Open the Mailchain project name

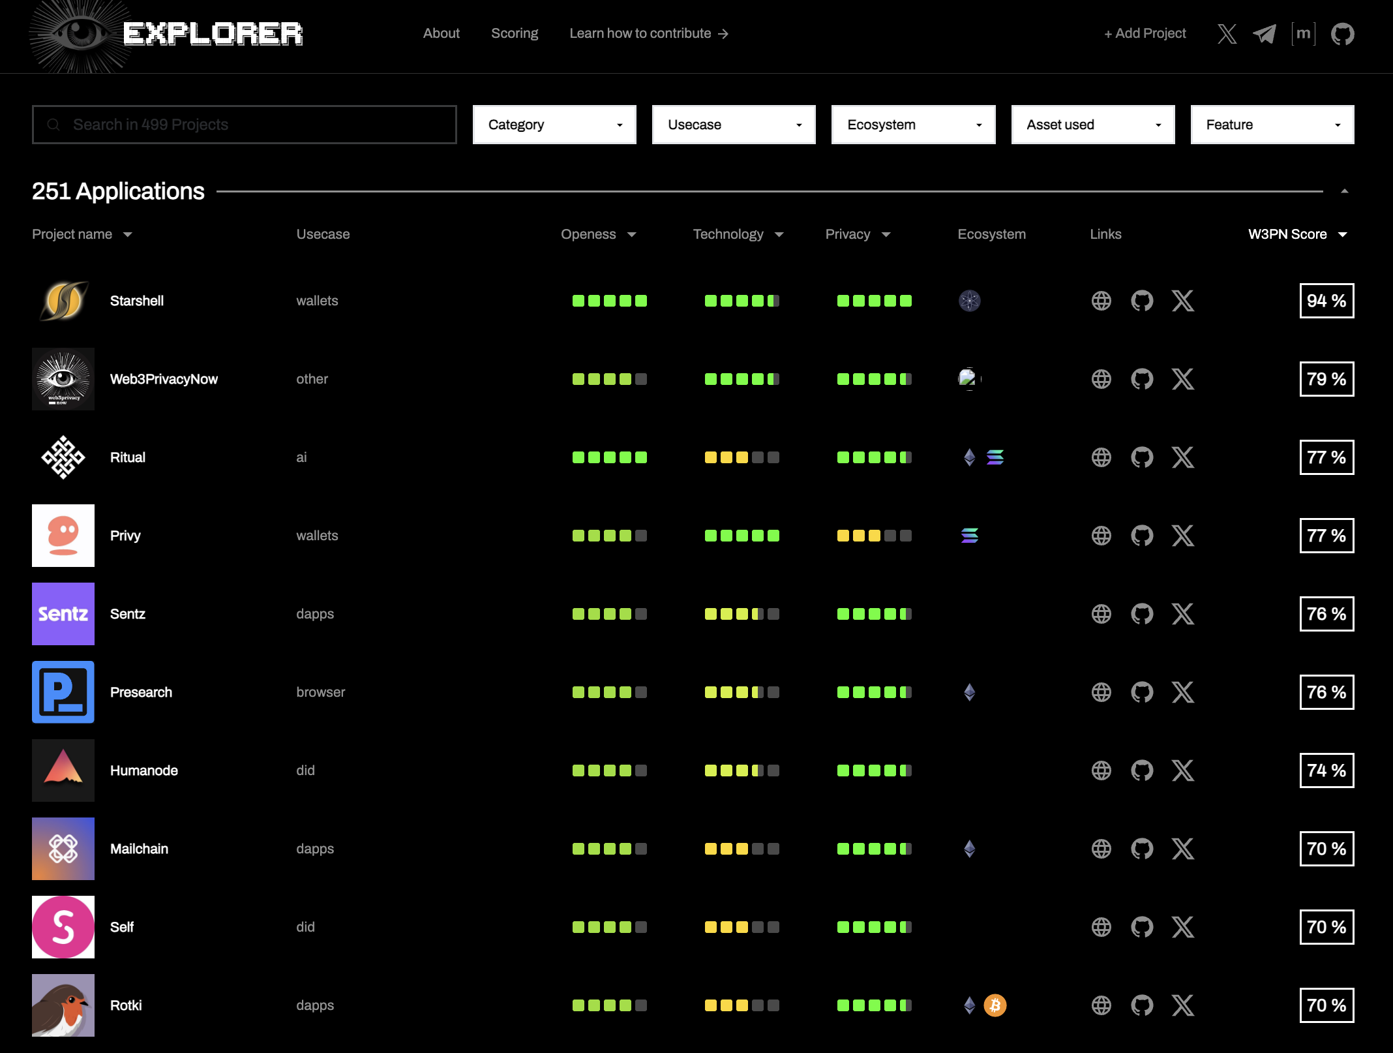pyautogui.click(x=139, y=849)
